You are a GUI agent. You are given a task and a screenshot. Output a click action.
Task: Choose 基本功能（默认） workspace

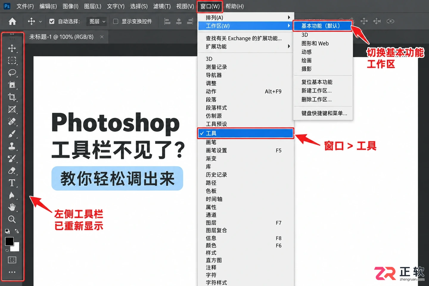323,26
